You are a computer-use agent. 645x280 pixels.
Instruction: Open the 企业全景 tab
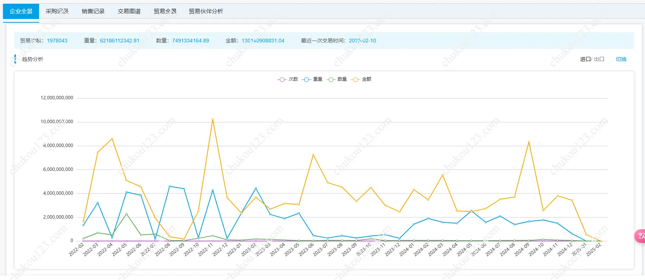21,11
